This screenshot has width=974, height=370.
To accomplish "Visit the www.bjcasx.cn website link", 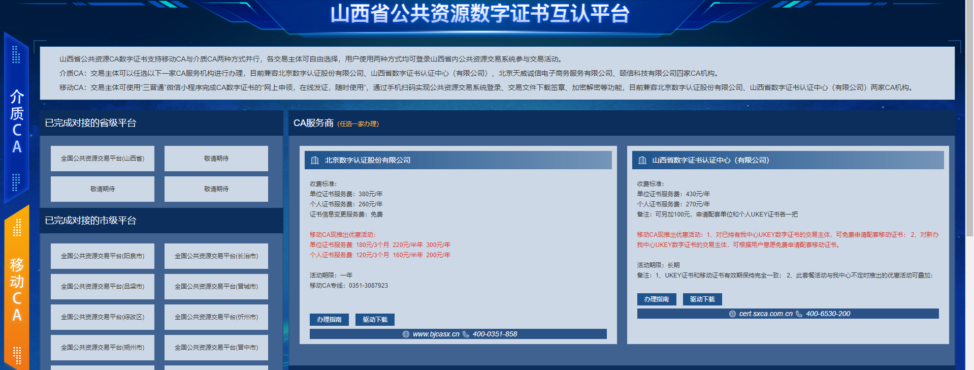I will (x=436, y=334).
